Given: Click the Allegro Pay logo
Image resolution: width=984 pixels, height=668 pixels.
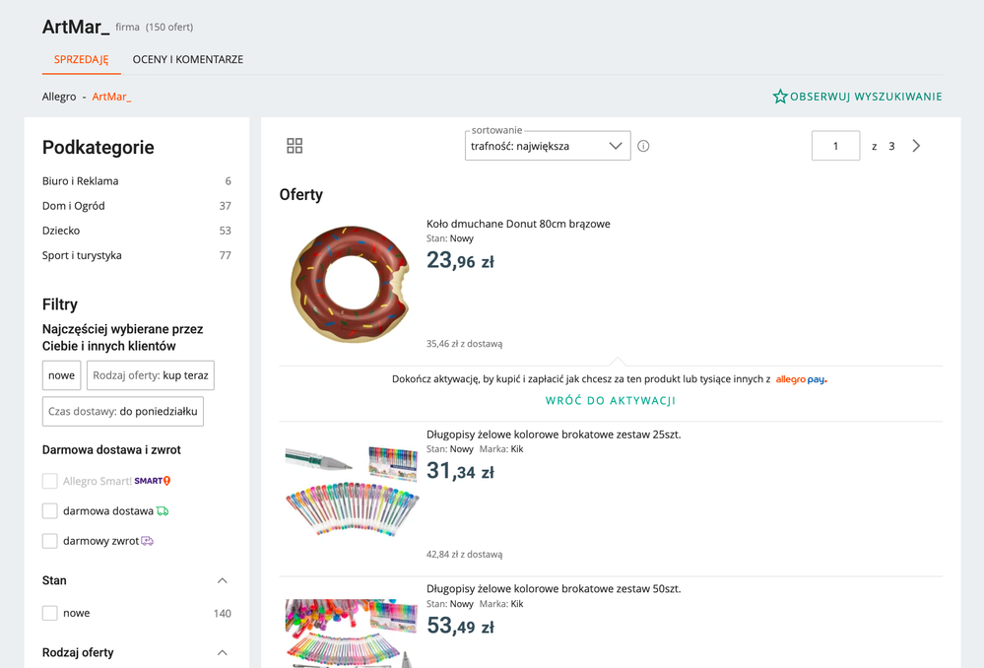Looking at the screenshot, I should 801,379.
